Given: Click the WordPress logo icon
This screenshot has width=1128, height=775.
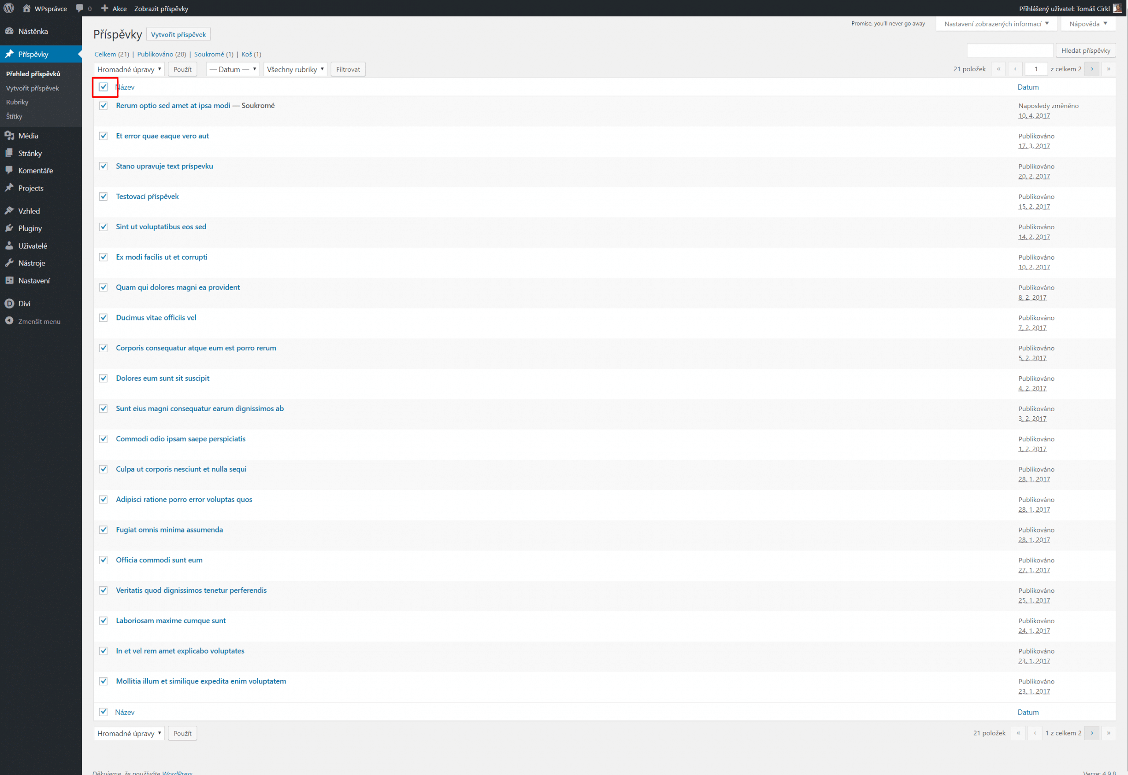Looking at the screenshot, I should click(x=9, y=8).
